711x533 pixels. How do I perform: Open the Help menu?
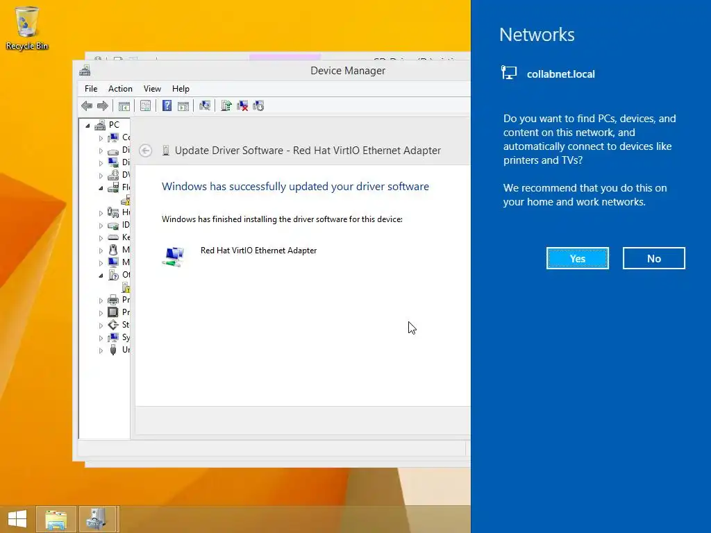point(181,89)
